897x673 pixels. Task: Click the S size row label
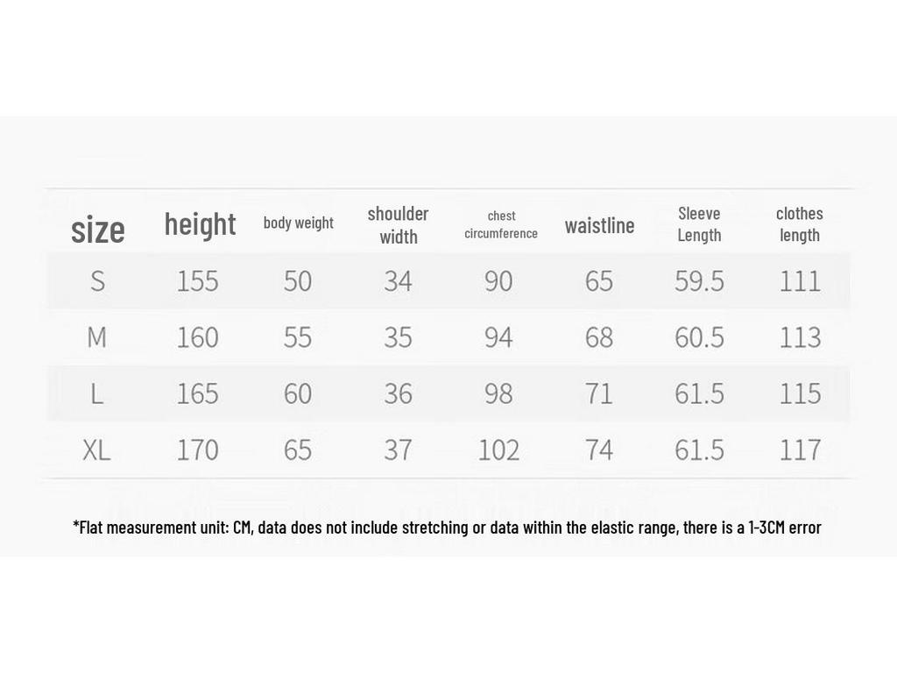[x=98, y=281]
